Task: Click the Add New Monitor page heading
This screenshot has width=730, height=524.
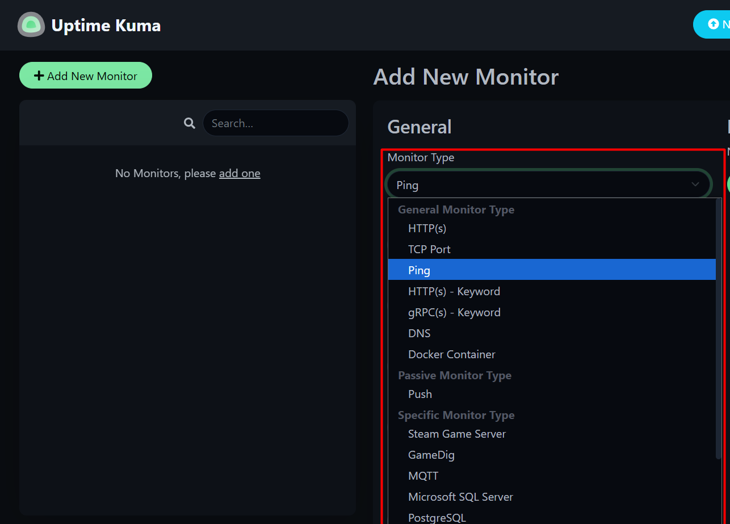Action: (x=466, y=77)
